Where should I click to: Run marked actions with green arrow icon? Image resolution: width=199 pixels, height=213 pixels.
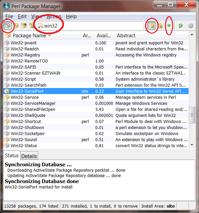coord(169,26)
